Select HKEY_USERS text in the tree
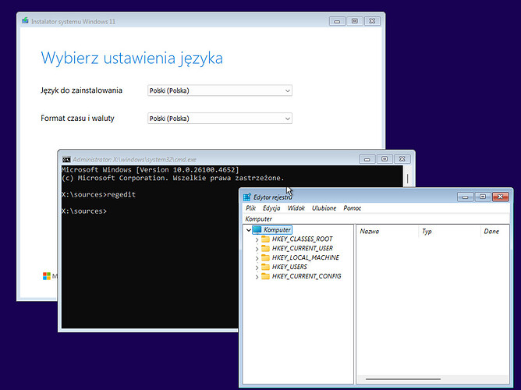 (289, 267)
